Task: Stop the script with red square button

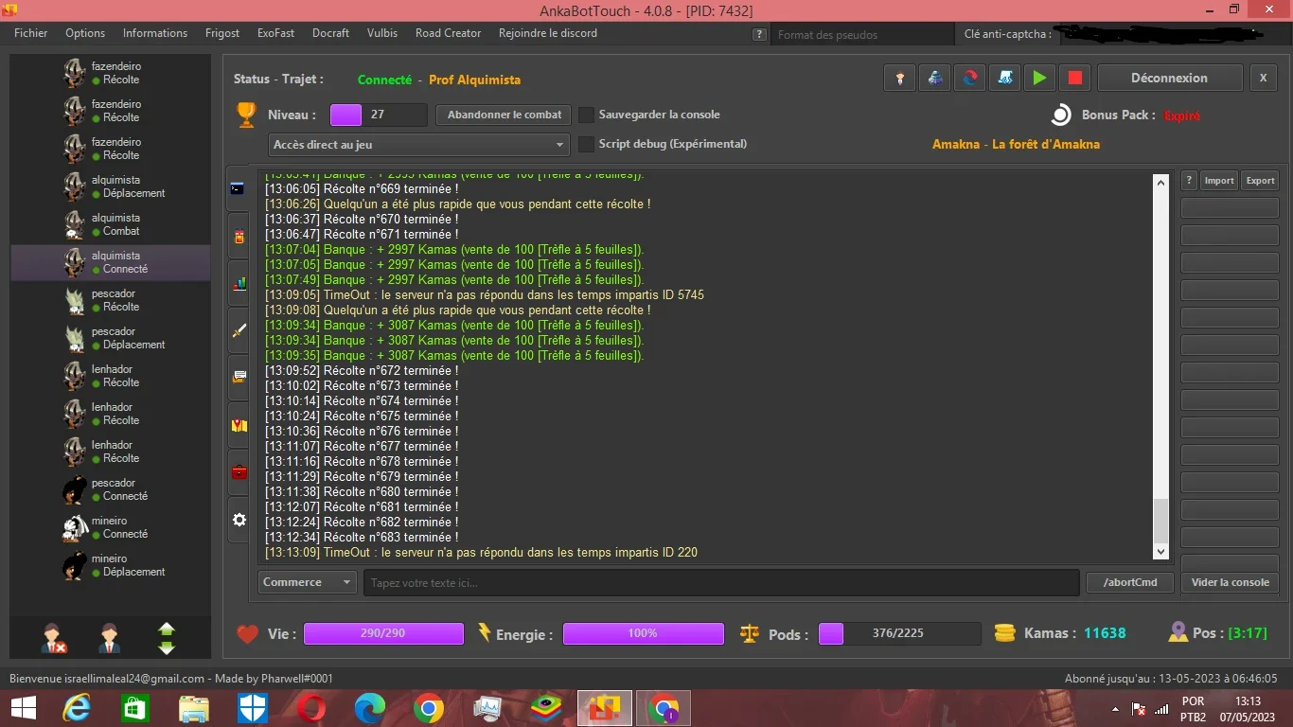Action: 1074,78
